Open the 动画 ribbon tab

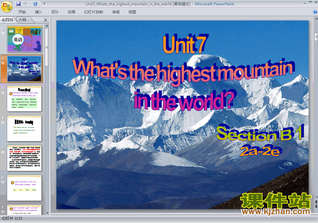click(x=71, y=12)
